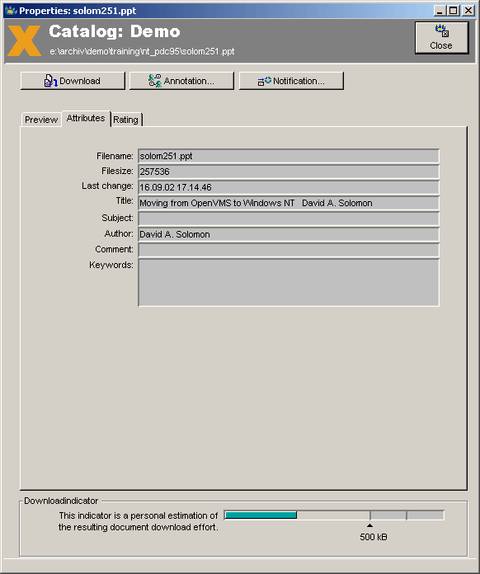Viewport: 480px width, 574px height.
Task: Click the Close button's window icon
Action: (442, 31)
